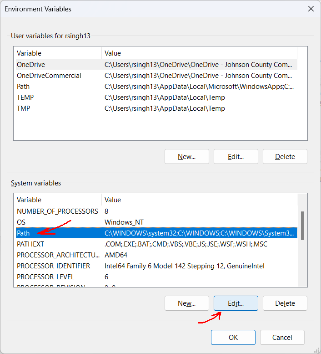Select the OneDriveCommercial user variable
The image size is (321, 354).
click(x=156, y=76)
